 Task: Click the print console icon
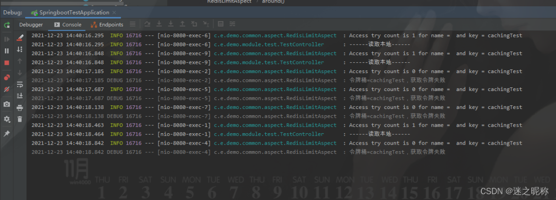coord(20,107)
